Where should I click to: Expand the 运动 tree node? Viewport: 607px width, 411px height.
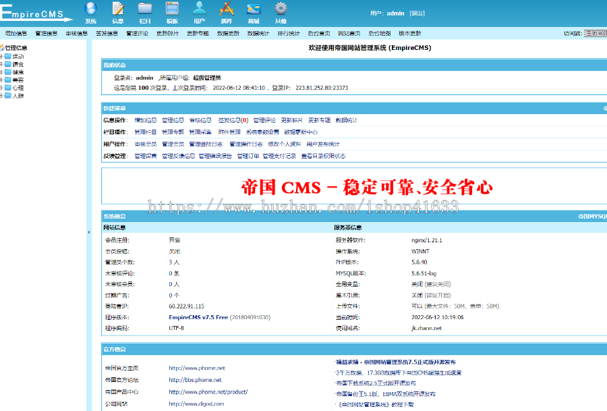[x=1, y=56]
